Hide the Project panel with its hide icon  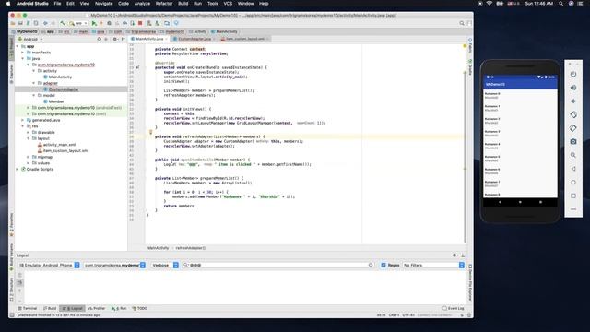(x=123, y=39)
